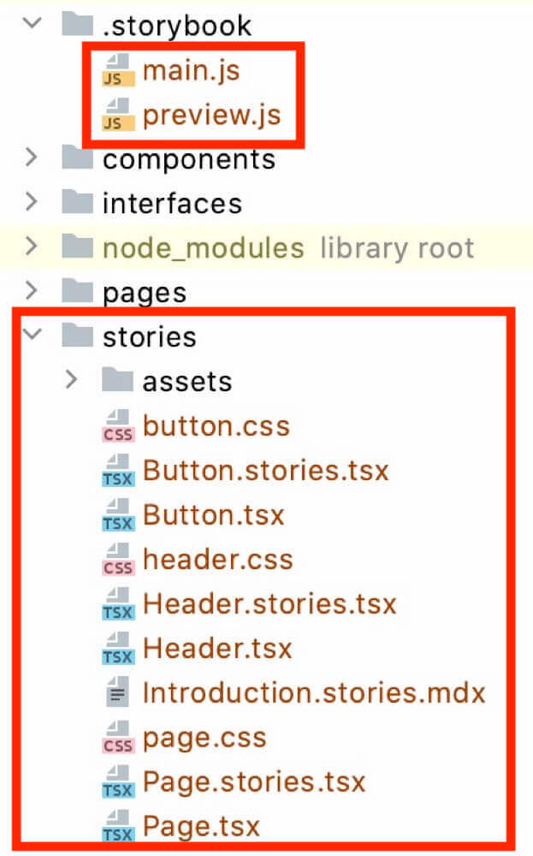Click the page.css stylesheet file icon
The height and width of the screenshot is (856, 533).
tap(117, 738)
